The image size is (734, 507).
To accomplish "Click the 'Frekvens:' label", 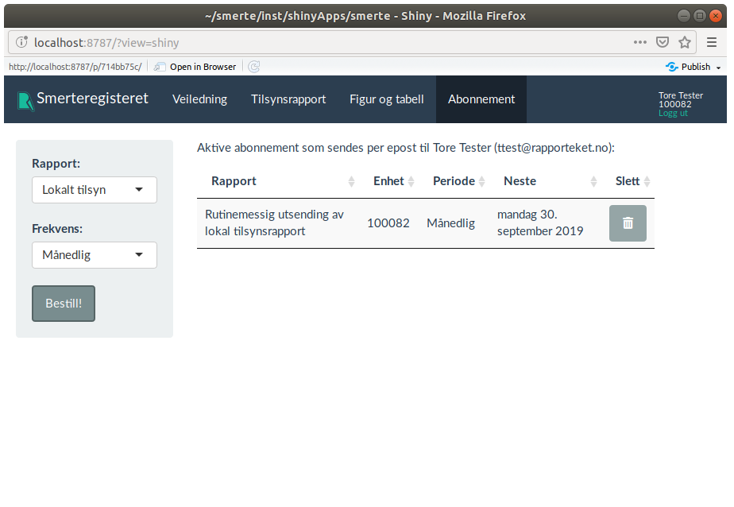I will point(57,229).
